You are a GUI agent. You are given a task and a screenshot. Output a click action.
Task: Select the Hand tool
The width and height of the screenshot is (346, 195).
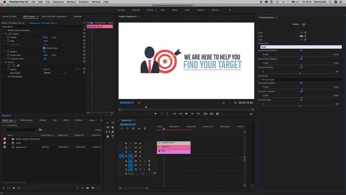[x=108, y=136]
